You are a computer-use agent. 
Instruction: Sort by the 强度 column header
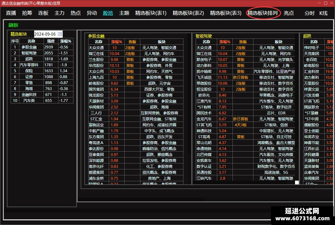51,41
